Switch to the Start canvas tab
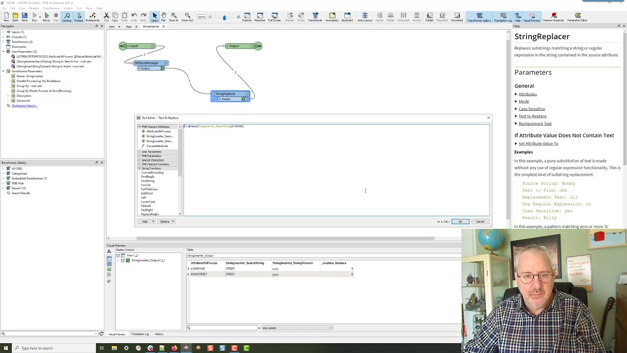 pyautogui.click(x=112, y=26)
